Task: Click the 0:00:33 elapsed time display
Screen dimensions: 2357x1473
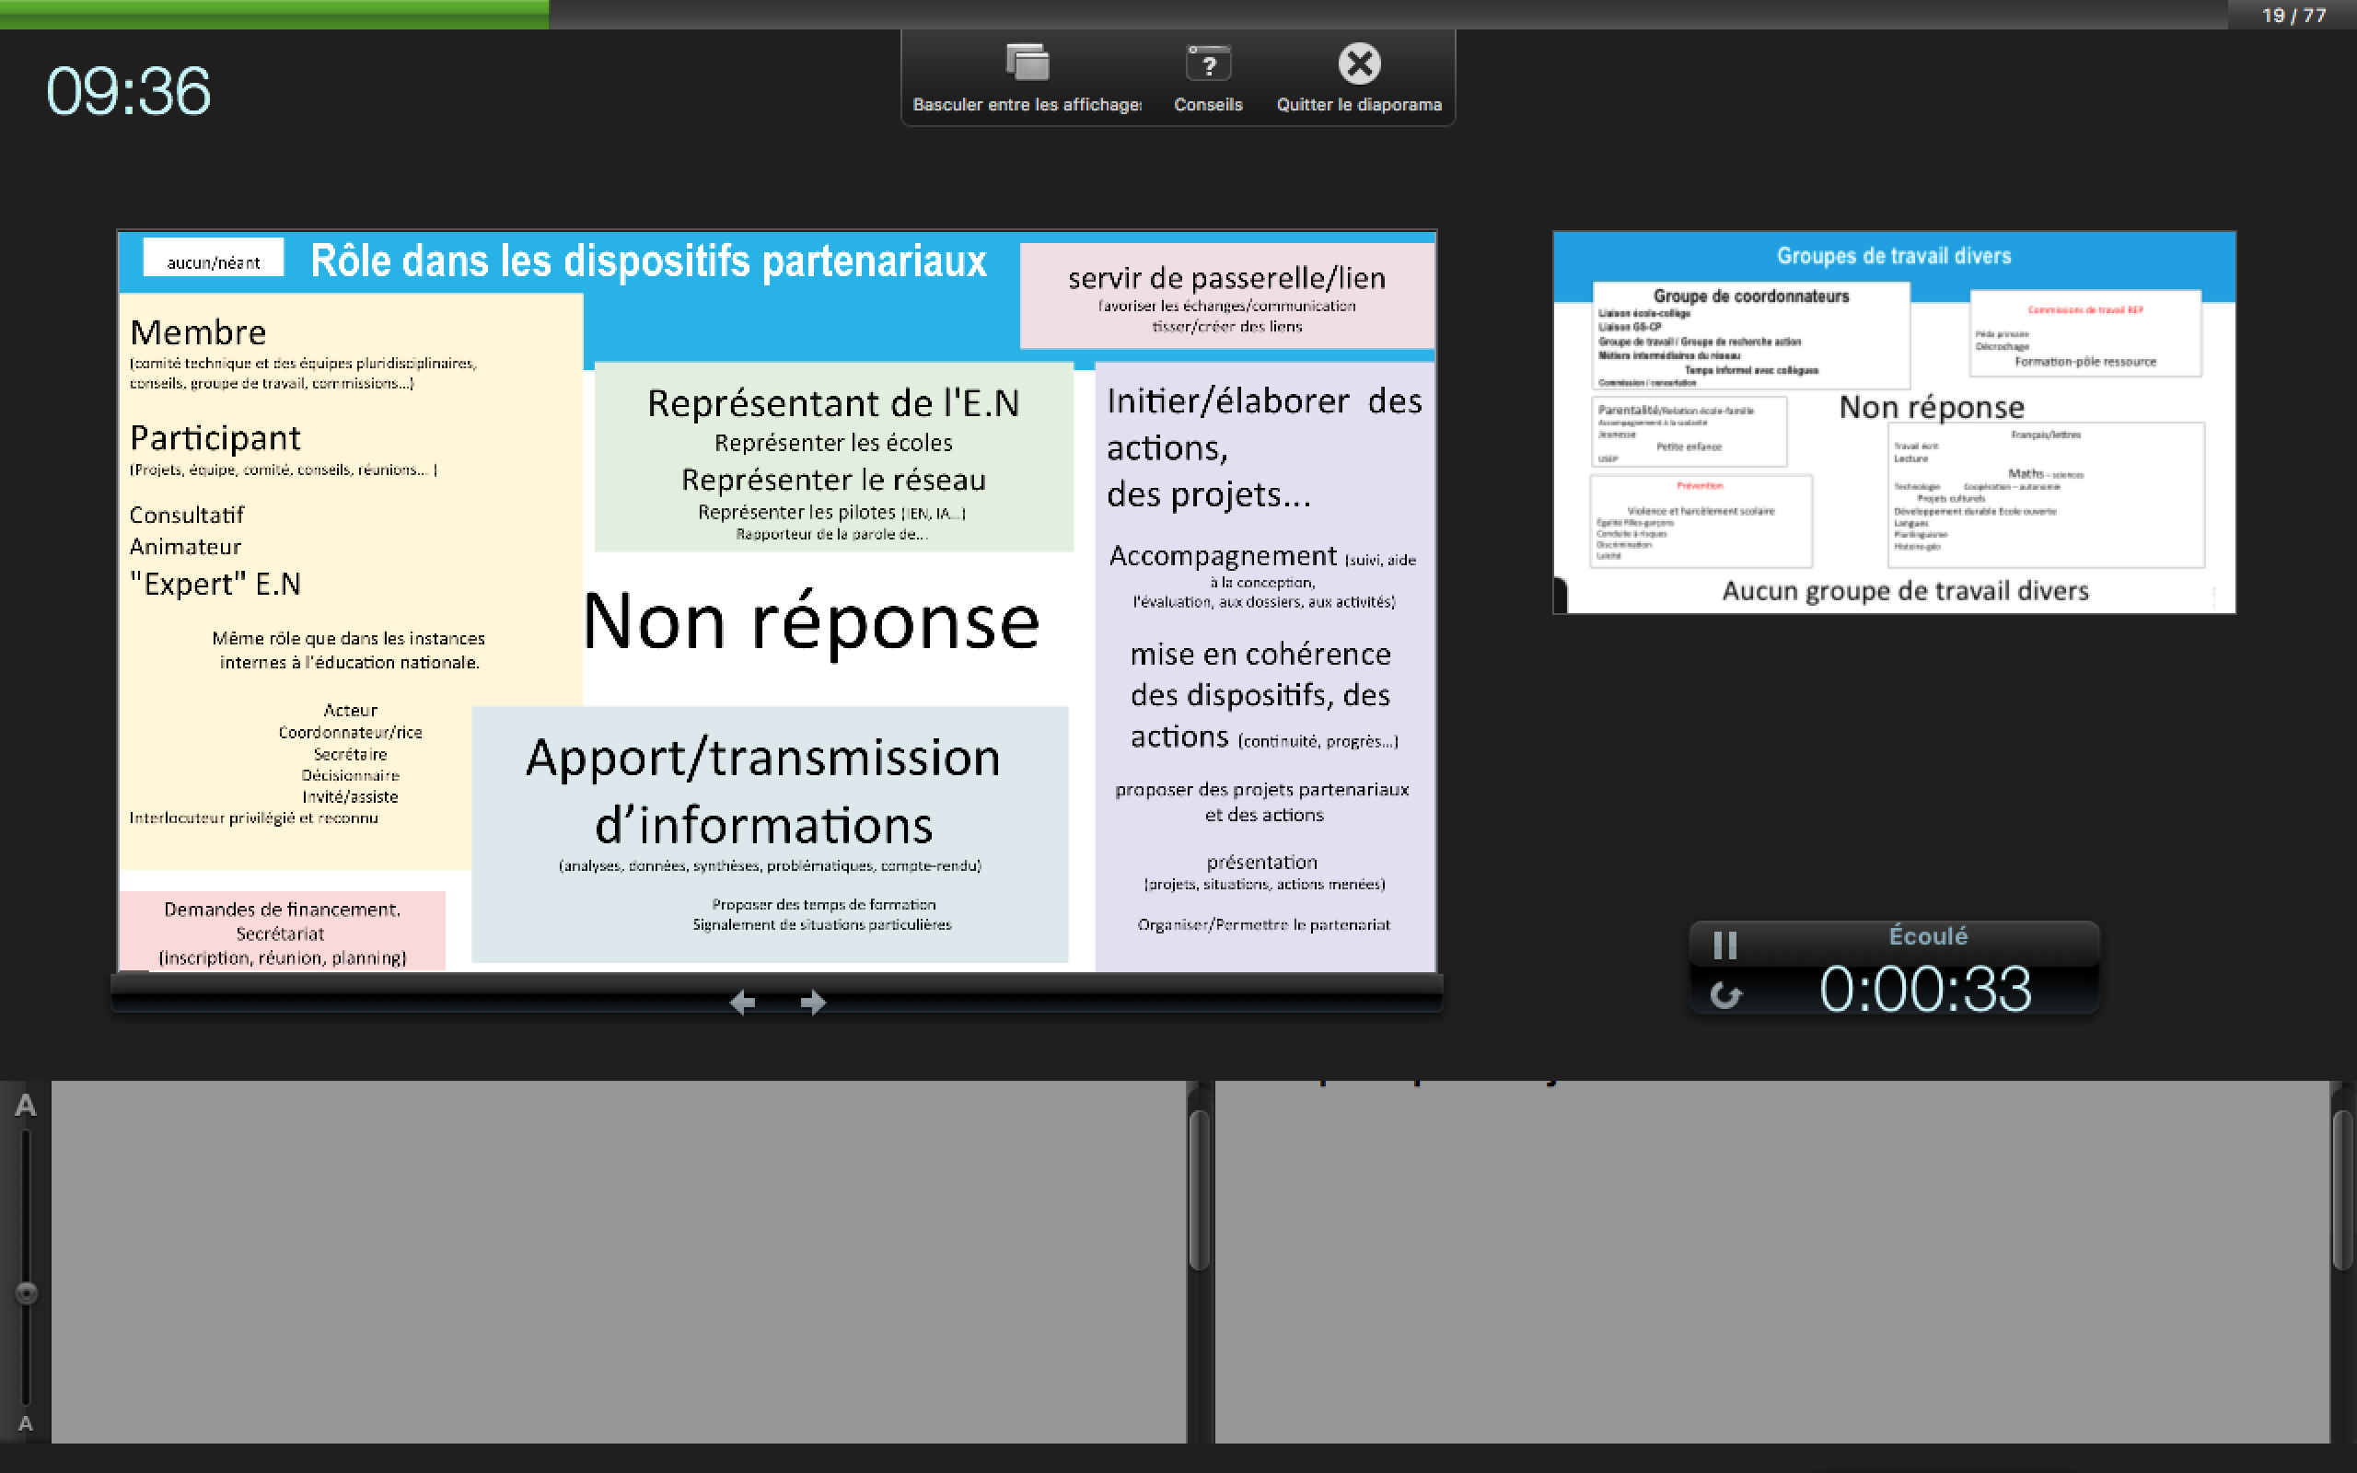Action: click(1924, 990)
